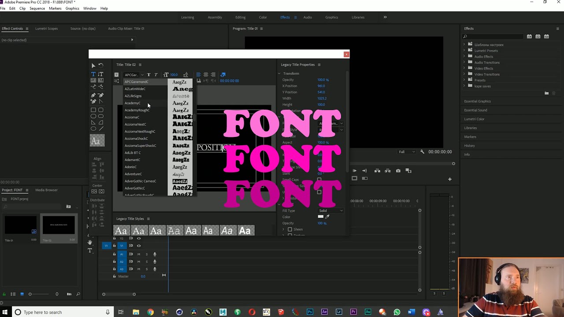
Task: Select the Rotation tool in Title window
Action: pyautogui.click(x=101, y=65)
